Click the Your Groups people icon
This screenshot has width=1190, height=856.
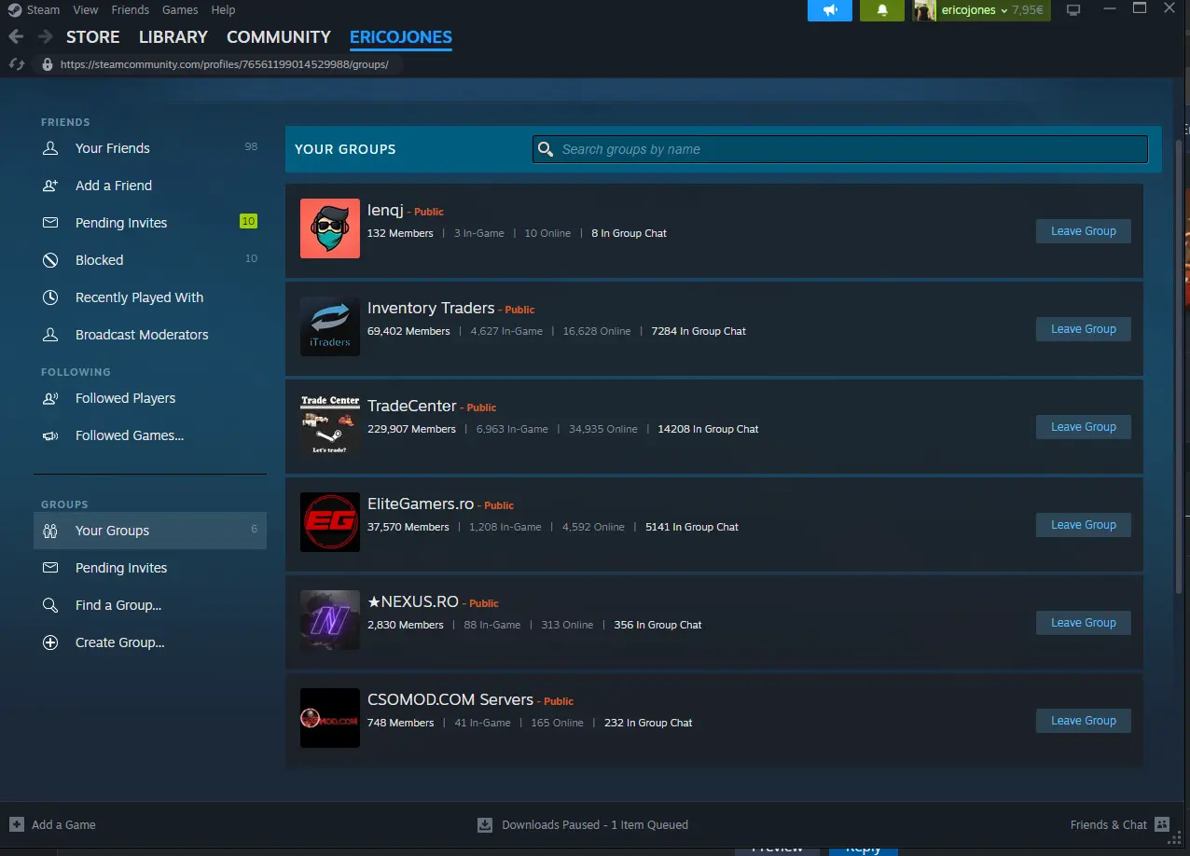tap(50, 531)
